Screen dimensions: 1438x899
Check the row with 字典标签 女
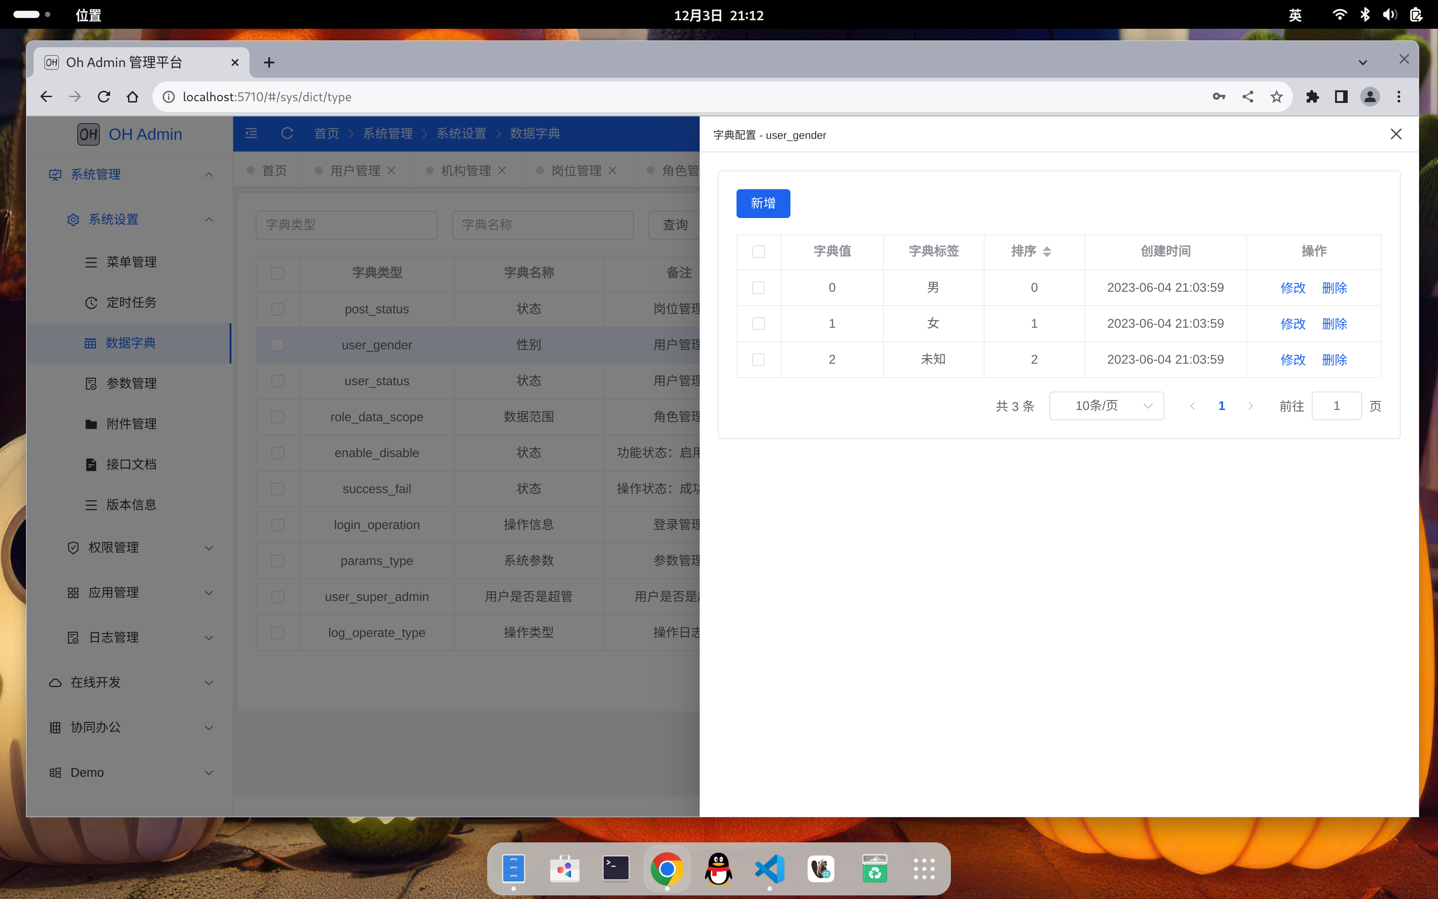tap(758, 324)
